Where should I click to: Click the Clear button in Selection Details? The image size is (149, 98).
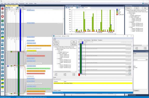click(x=136, y=8)
